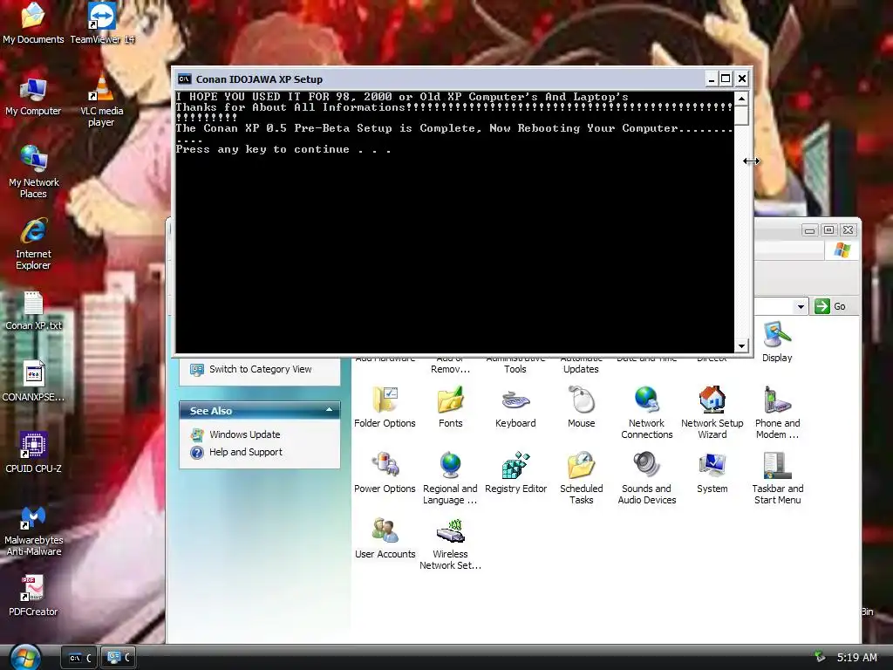
Task: Open address bar dropdown in Control Panel
Action: 801,306
